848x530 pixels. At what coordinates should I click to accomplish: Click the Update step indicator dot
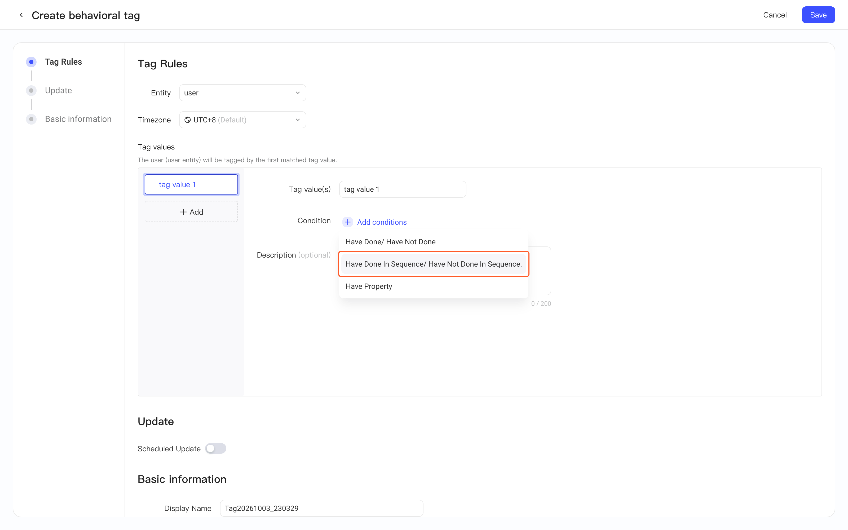click(31, 90)
